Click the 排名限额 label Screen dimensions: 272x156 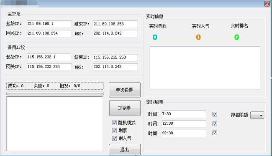240,115
